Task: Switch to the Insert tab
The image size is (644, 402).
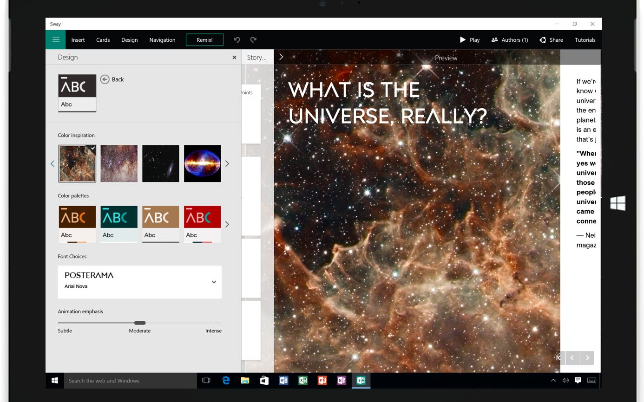Action: [78, 40]
